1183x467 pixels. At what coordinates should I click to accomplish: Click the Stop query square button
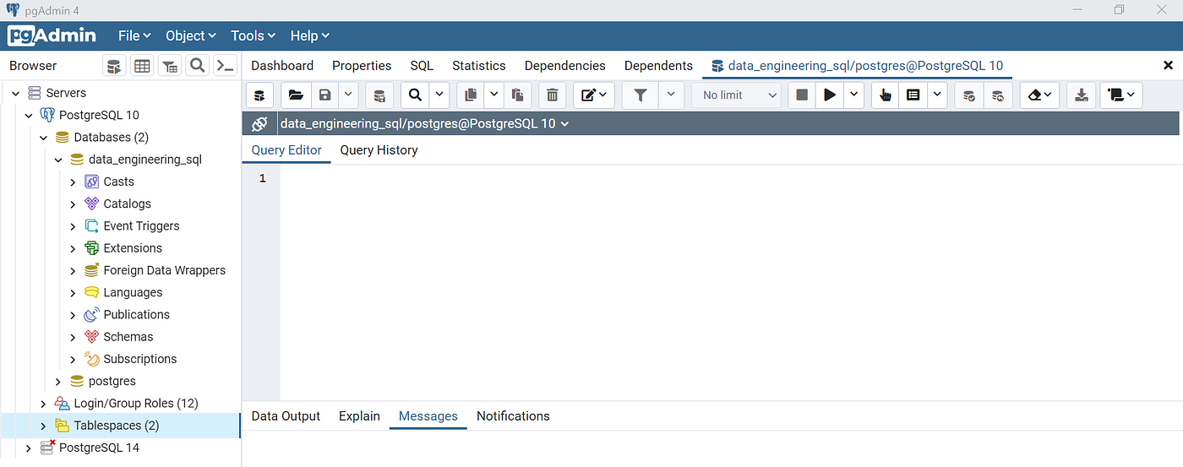(802, 95)
